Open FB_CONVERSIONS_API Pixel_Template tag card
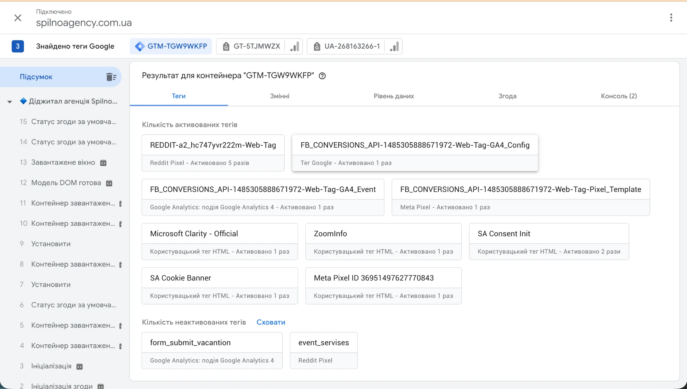This screenshot has height=389, width=687. (x=521, y=197)
